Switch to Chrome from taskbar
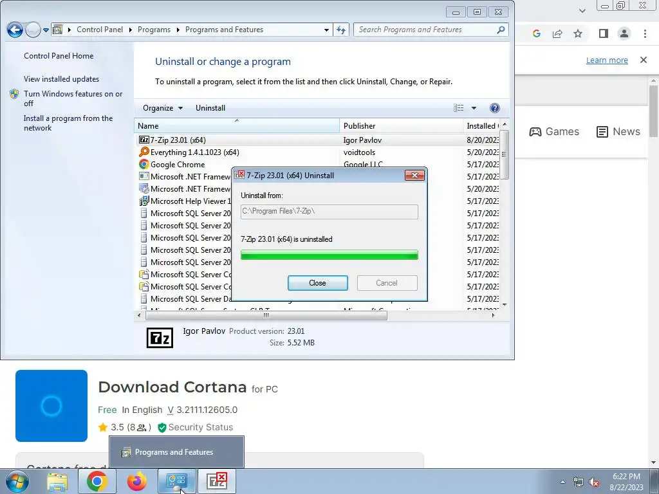 (x=97, y=481)
